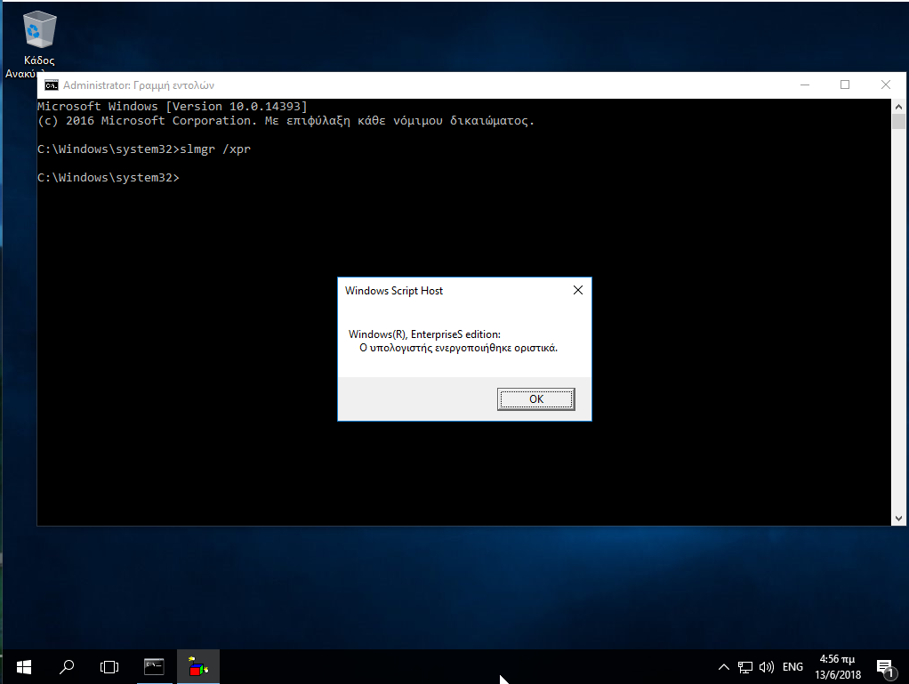Click the command prompt scroll up arrow
909x684 pixels.
898,107
